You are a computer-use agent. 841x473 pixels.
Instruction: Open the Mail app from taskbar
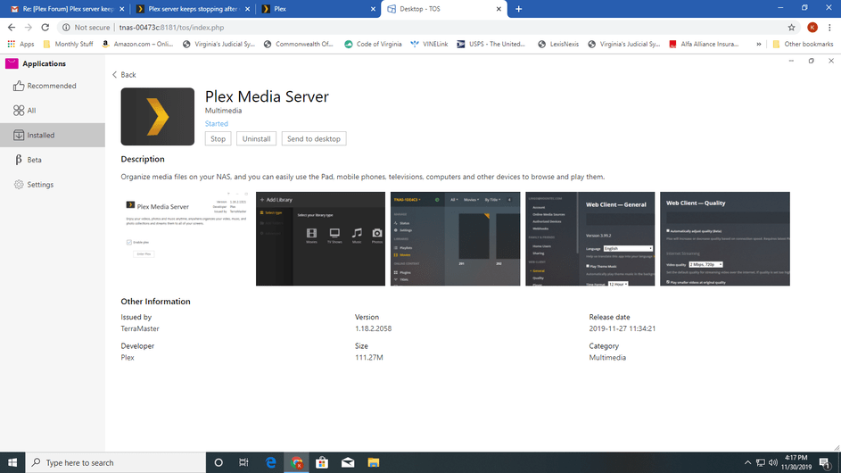[x=348, y=462]
